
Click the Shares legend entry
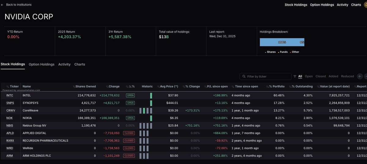pyautogui.click(x=270, y=52)
